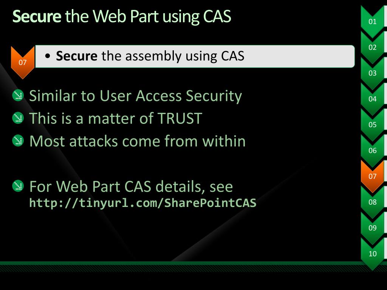387x290 pixels.
Task: Select step 06 chevron marker
Action: click(373, 151)
